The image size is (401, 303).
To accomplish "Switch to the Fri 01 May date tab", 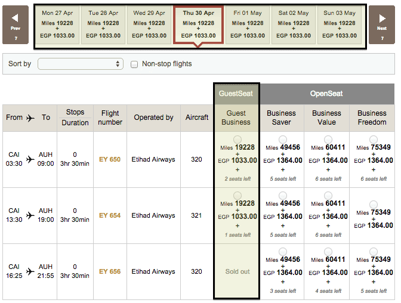I will coord(248,24).
